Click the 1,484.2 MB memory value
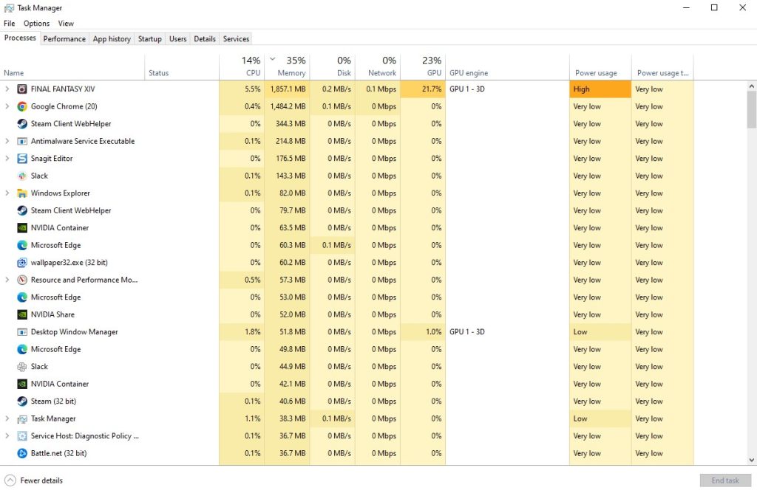 pyautogui.click(x=288, y=106)
